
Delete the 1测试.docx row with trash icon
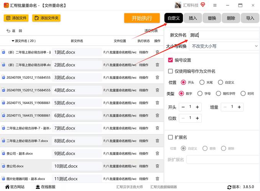point(157,52)
